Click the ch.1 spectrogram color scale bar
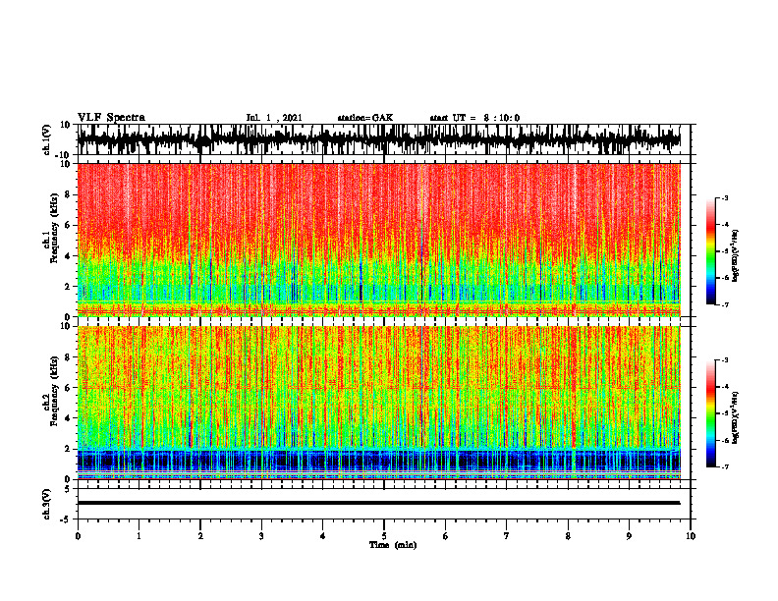This screenshot has width=778, height=601. click(x=710, y=251)
